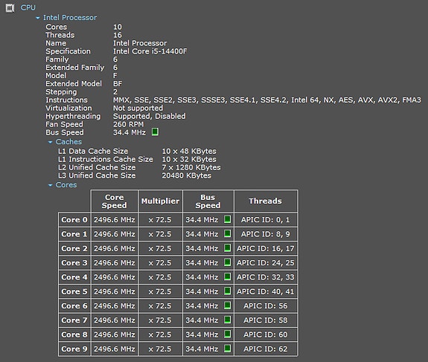Click the APIC ID: 0, 1 cell
The height and width of the screenshot is (362, 428).
(266, 220)
